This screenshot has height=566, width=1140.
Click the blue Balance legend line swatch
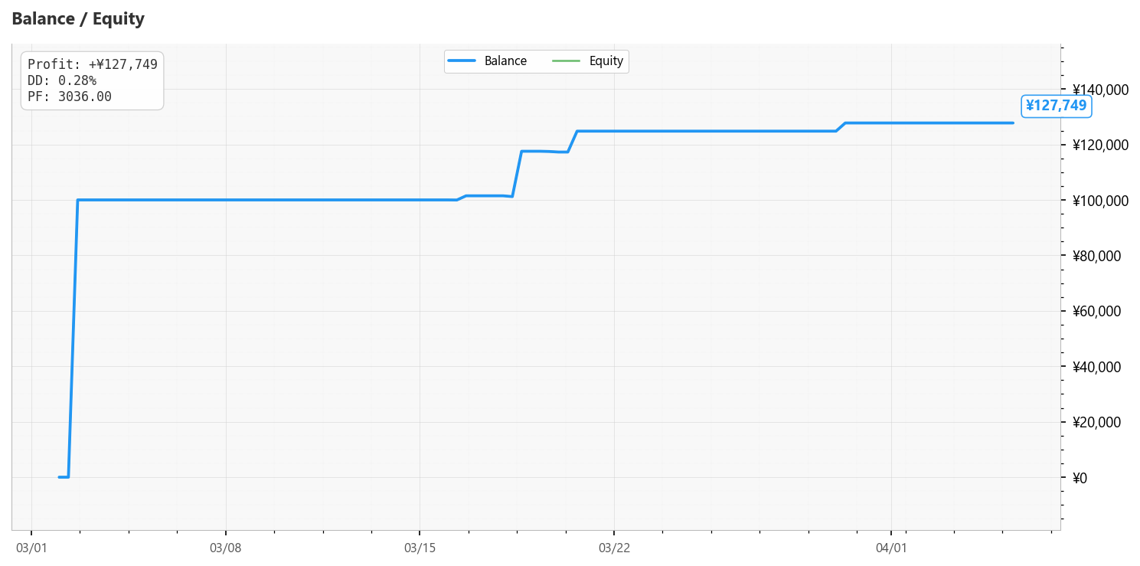point(462,61)
